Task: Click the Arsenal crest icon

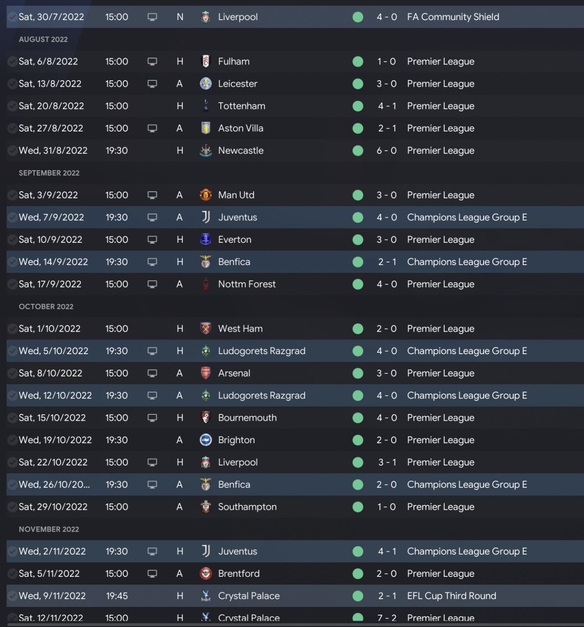Action: tap(206, 373)
